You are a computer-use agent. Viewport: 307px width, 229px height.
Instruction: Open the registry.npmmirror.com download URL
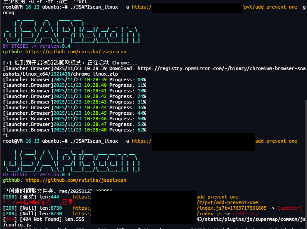[222, 68]
